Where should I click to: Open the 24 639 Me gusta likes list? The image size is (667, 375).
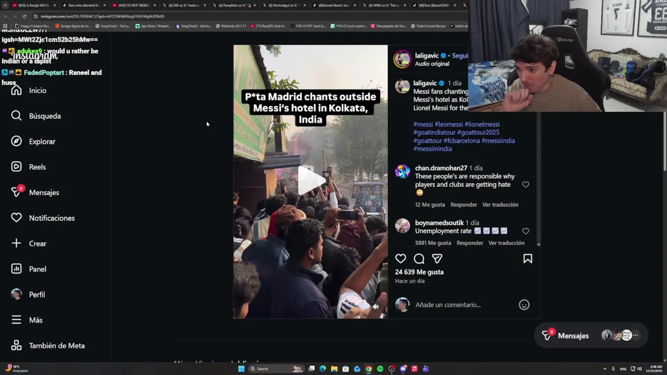[x=419, y=272]
